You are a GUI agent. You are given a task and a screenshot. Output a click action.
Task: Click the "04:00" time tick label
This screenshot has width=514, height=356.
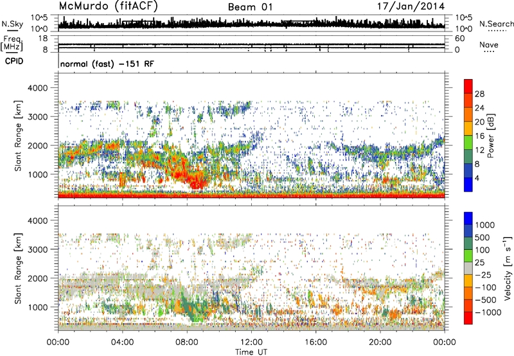(122, 343)
